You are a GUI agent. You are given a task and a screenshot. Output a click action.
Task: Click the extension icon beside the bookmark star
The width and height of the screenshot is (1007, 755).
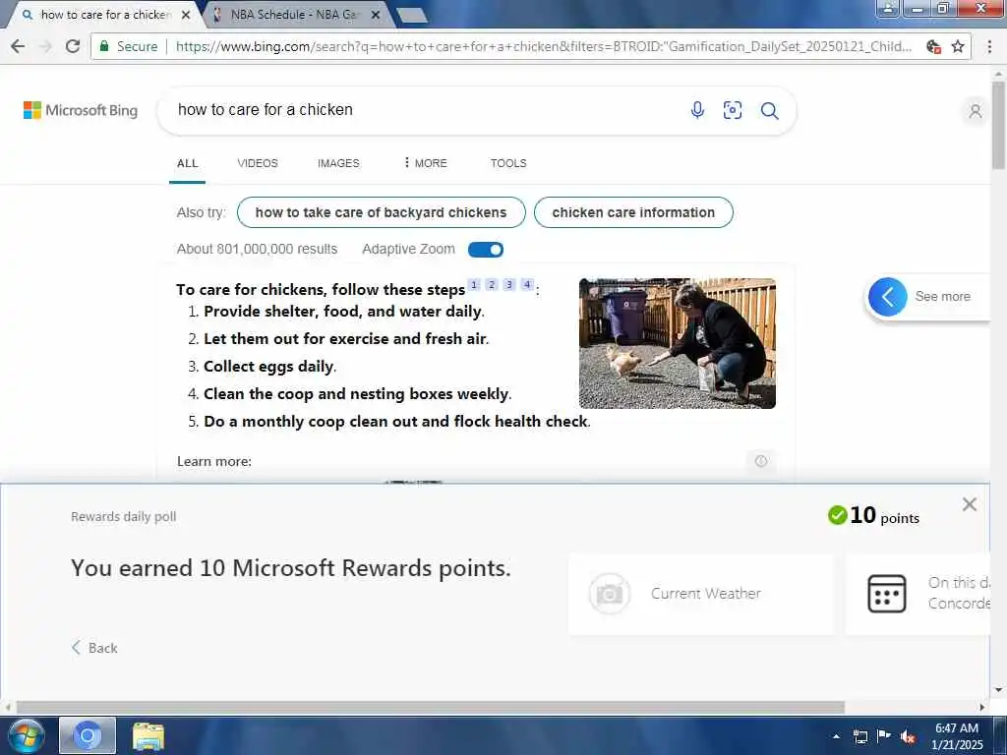coord(934,46)
